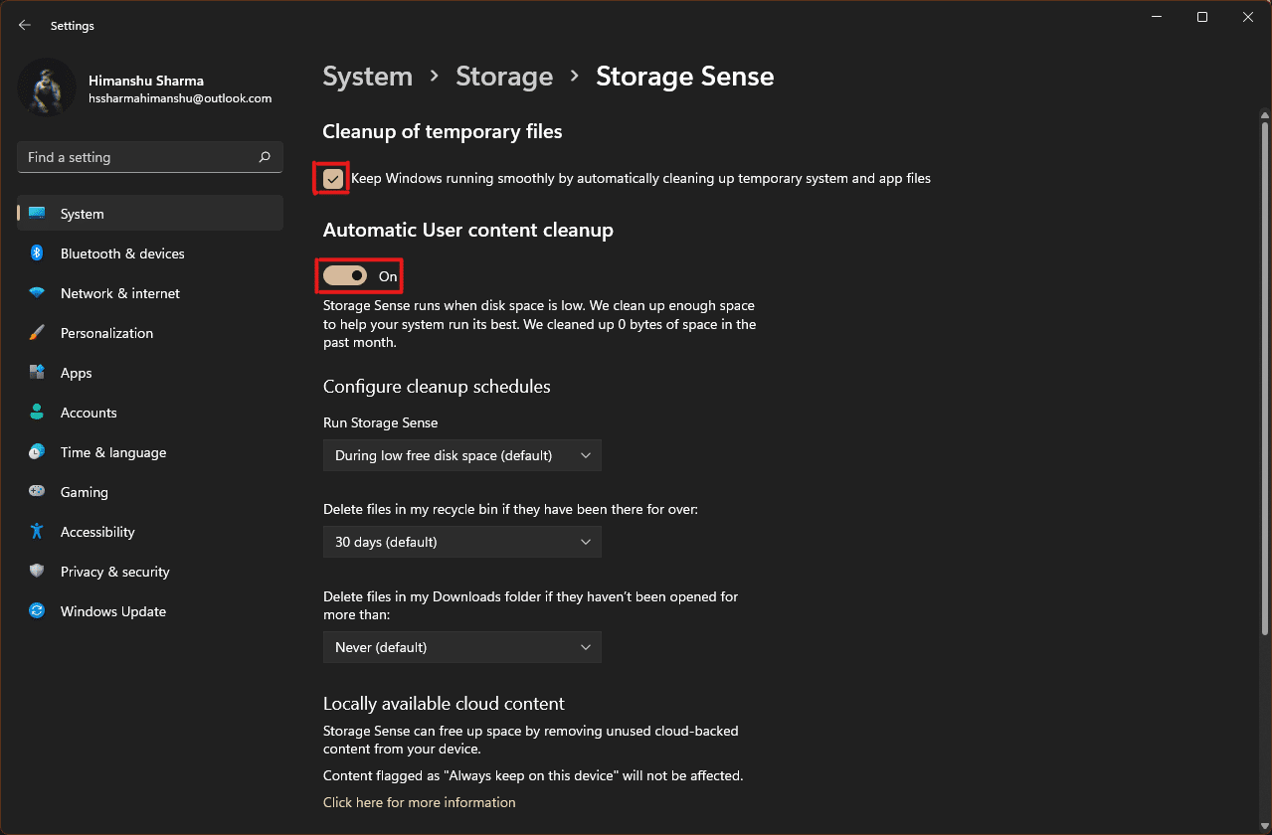Select Personalization in sidebar

(150, 333)
